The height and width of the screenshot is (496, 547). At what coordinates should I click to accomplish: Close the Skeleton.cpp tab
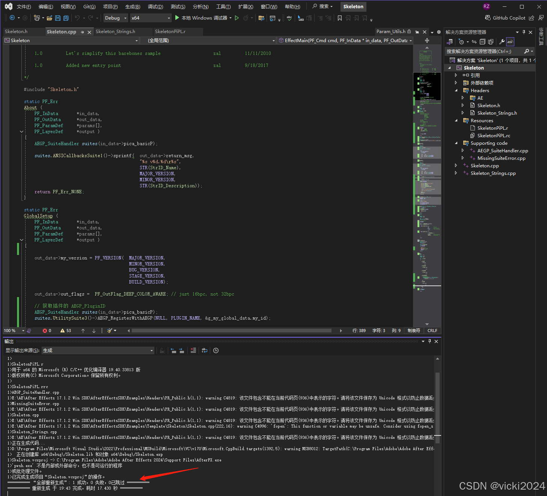(89, 32)
